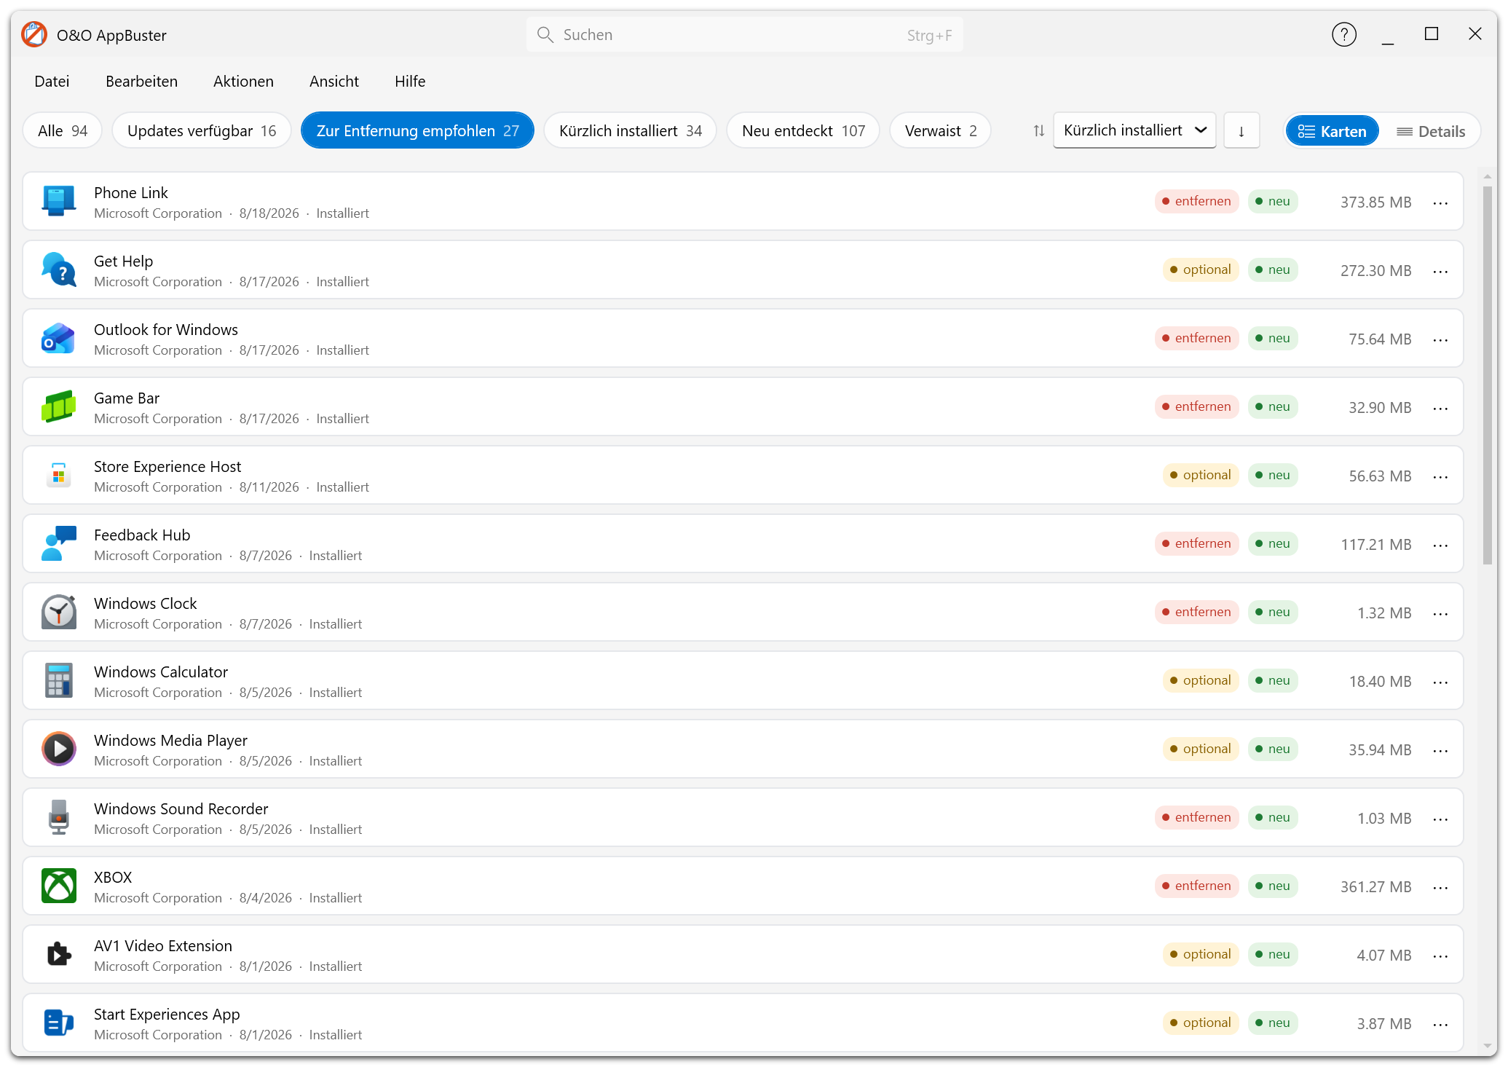Open more options for AV1 Video Extension
Screen dimensions: 1508x1067
[1440, 956]
